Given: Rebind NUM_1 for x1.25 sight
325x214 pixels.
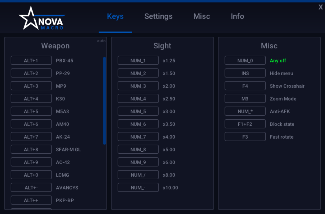Looking at the screenshot, I should 138,60.
